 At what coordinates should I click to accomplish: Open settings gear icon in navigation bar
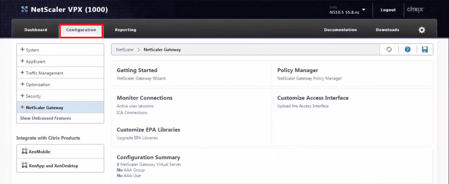(x=422, y=30)
